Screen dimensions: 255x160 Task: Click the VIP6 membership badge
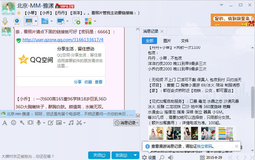click(65, 6)
